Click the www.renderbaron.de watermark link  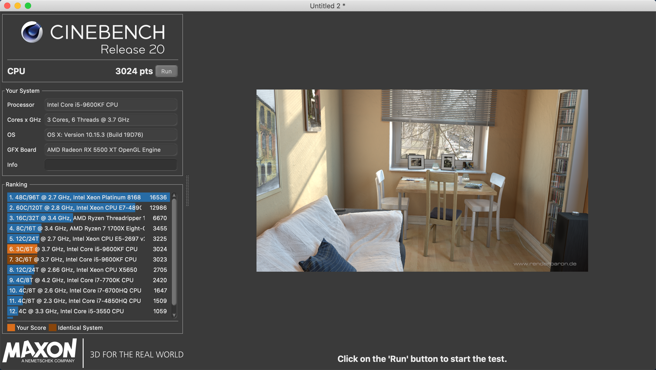[545, 264]
